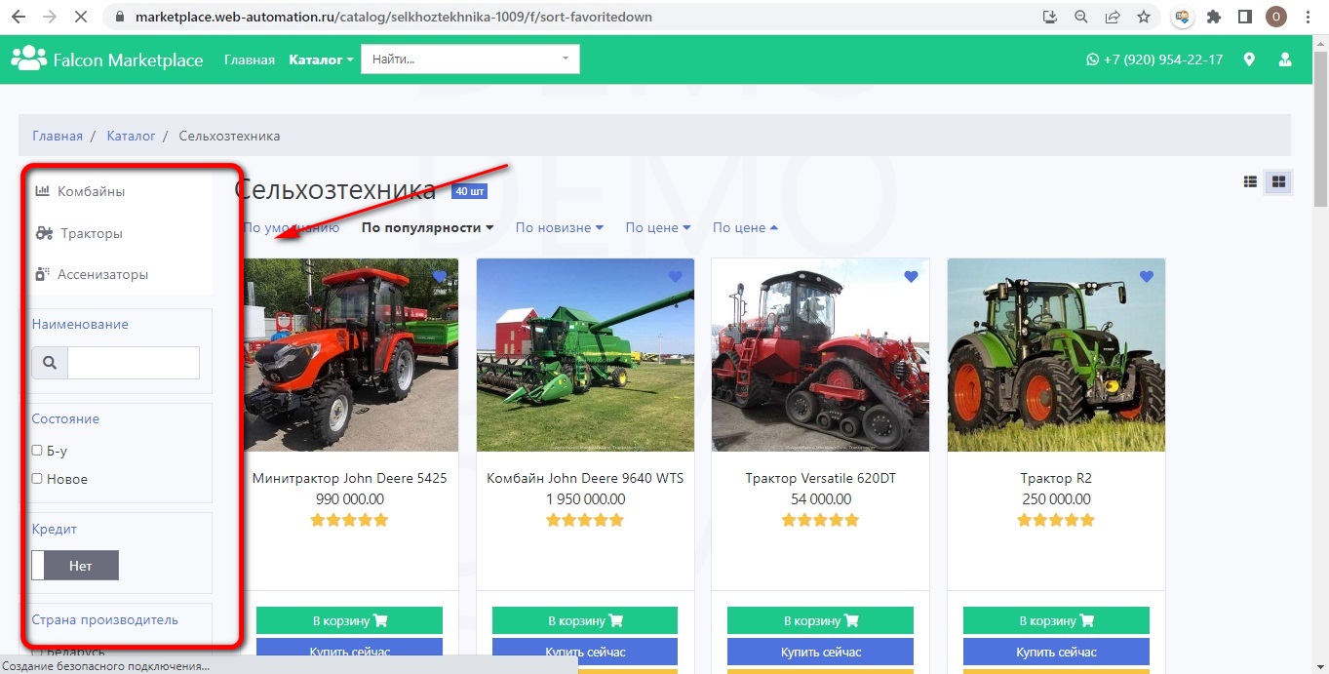
Task: Click the Страна производитель filter heading
Action: [105, 619]
